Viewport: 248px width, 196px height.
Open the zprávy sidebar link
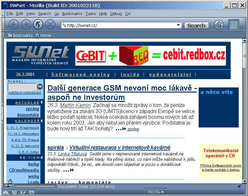(32, 109)
